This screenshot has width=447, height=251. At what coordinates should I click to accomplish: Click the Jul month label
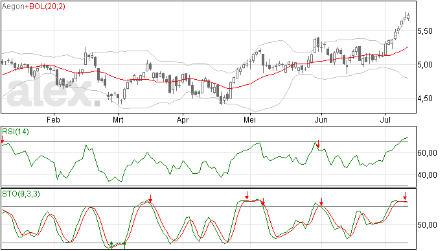click(x=385, y=119)
